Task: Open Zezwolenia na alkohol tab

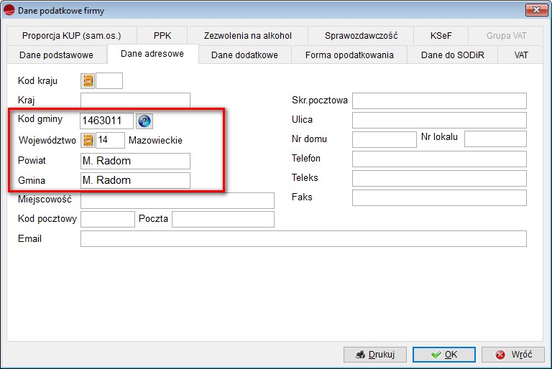Action: [x=248, y=35]
